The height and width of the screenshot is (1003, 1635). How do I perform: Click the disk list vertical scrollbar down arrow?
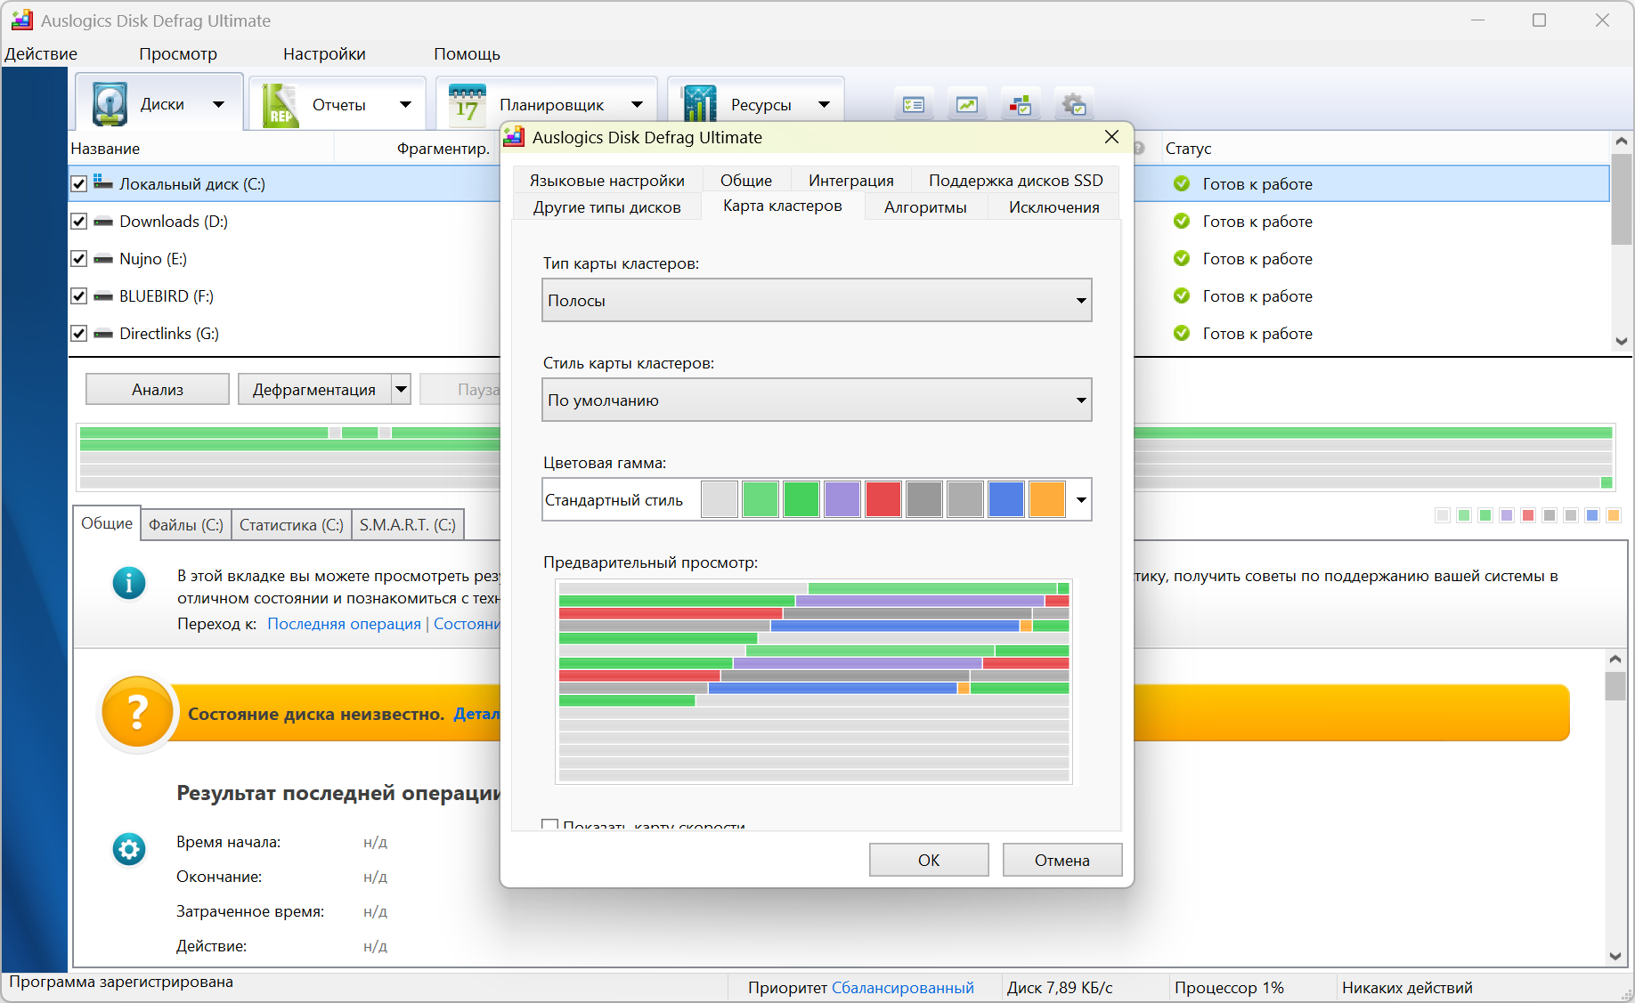coord(1622,341)
